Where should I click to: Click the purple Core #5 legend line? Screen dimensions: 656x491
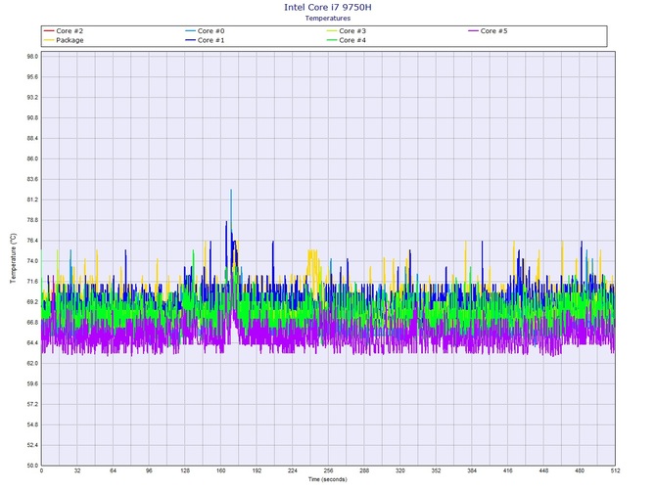pos(473,31)
